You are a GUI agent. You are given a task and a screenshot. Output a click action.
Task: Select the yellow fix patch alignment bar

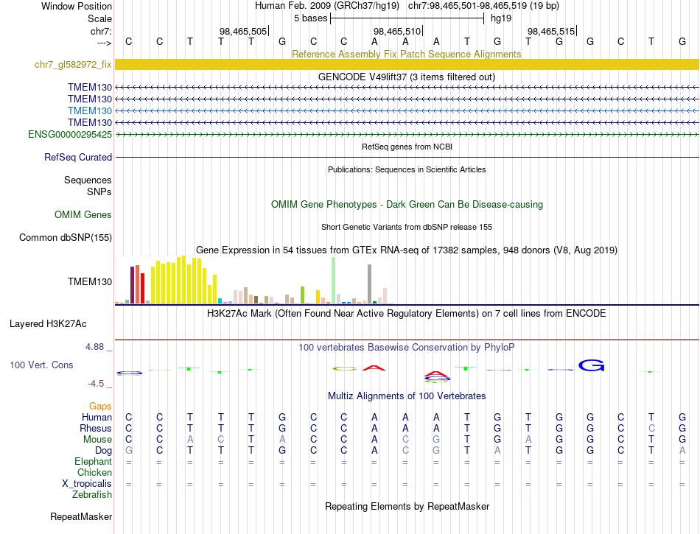(x=407, y=65)
